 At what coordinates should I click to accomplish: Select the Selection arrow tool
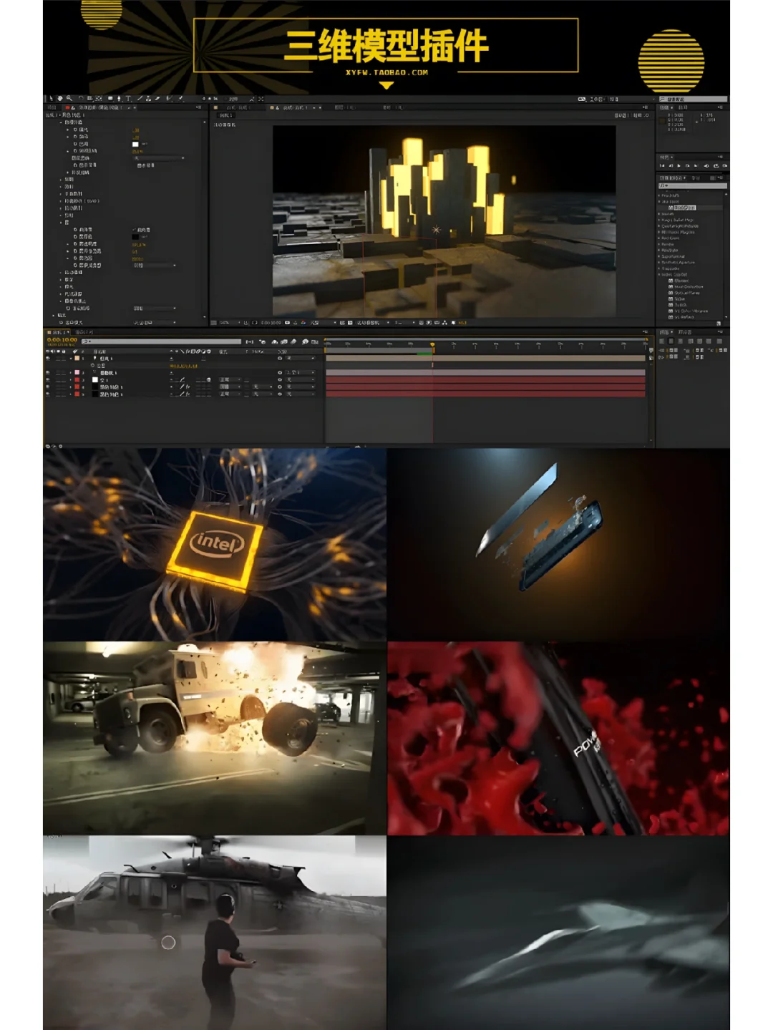coord(51,99)
